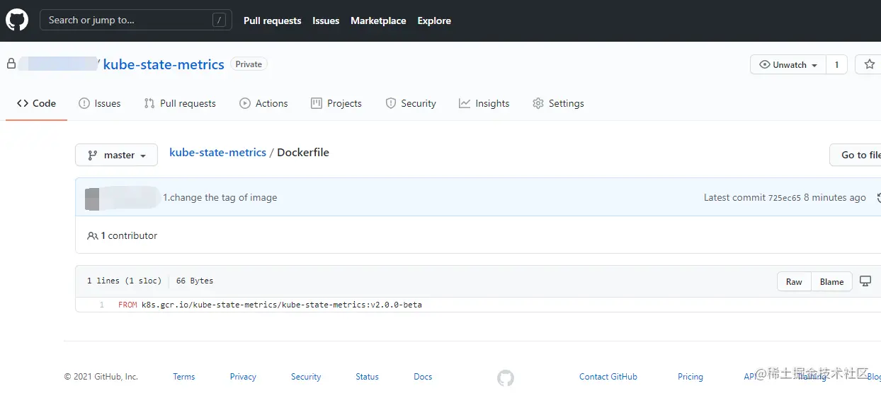Viewport: 881px width, 393px height.
Task: Open the Actions tab
Action: (x=263, y=103)
